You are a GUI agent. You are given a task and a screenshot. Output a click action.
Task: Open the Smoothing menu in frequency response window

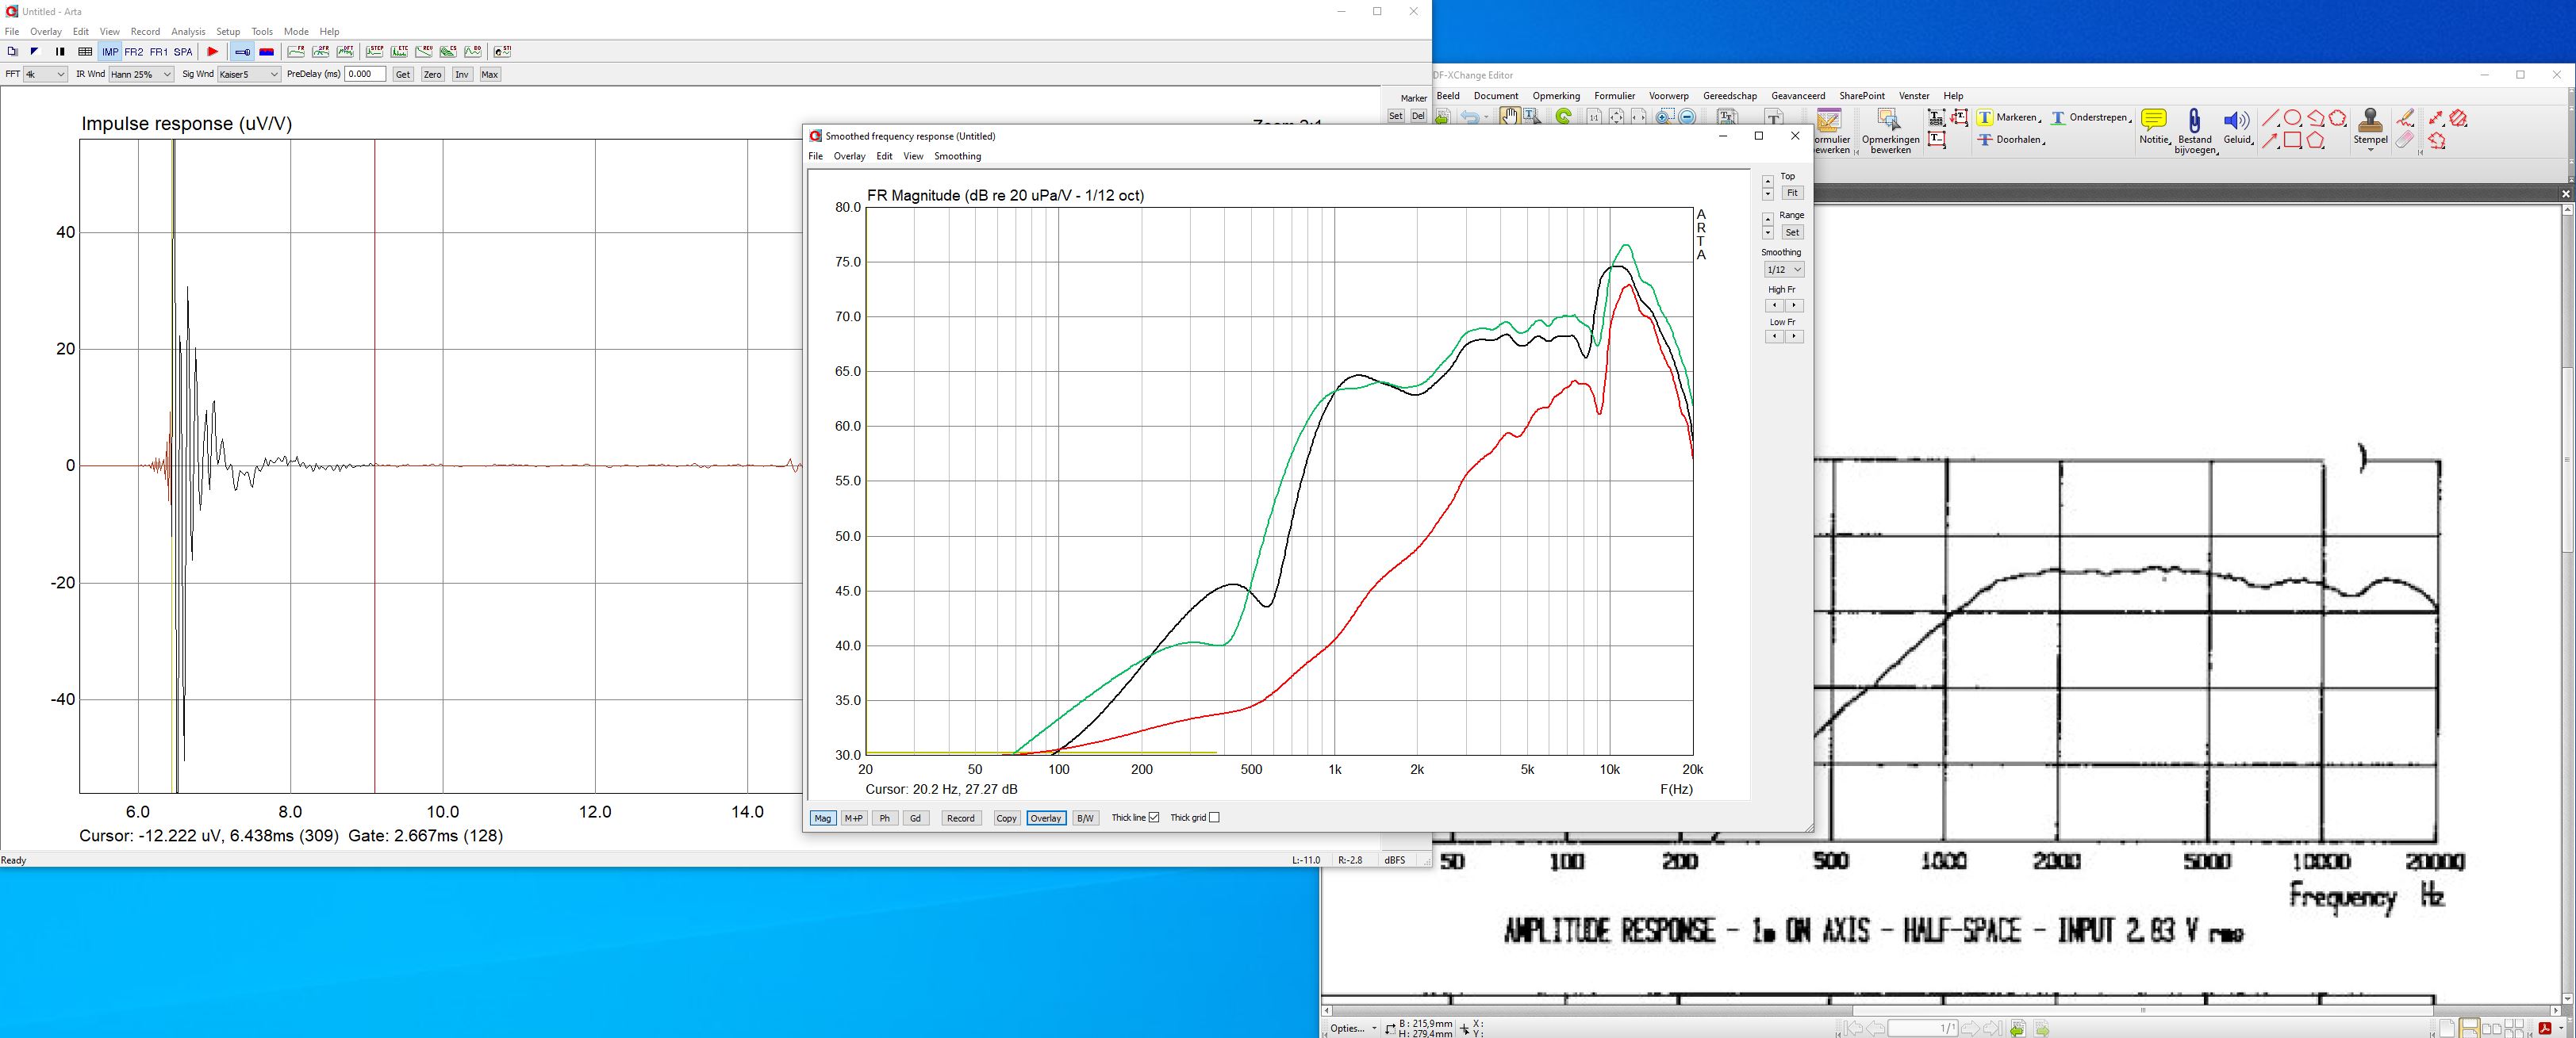point(957,156)
